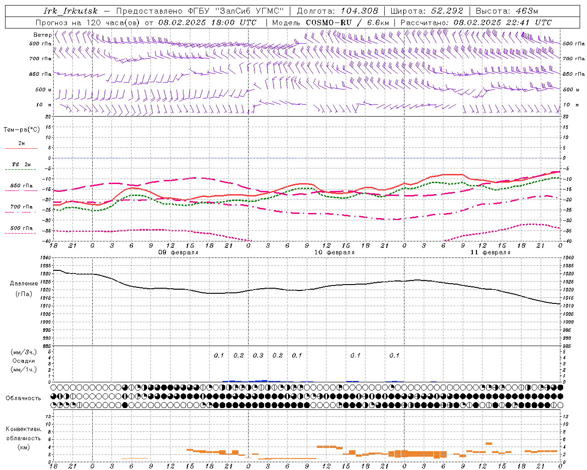Click the station name Irk_Irkutsk in the header
Screen dimensions: 587x470
pyautogui.click(x=70, y=11)
